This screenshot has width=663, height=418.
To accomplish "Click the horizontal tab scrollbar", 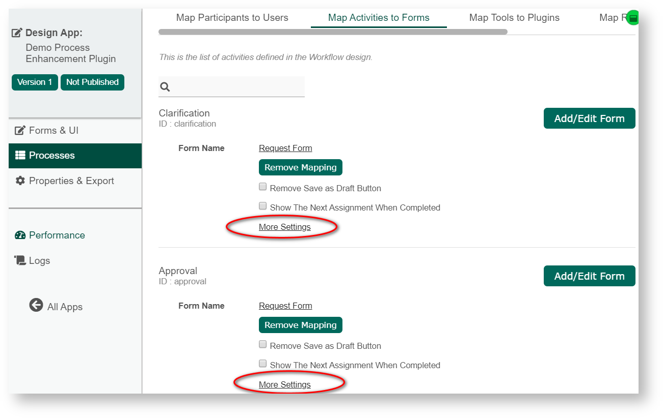I will coord(332,32).
